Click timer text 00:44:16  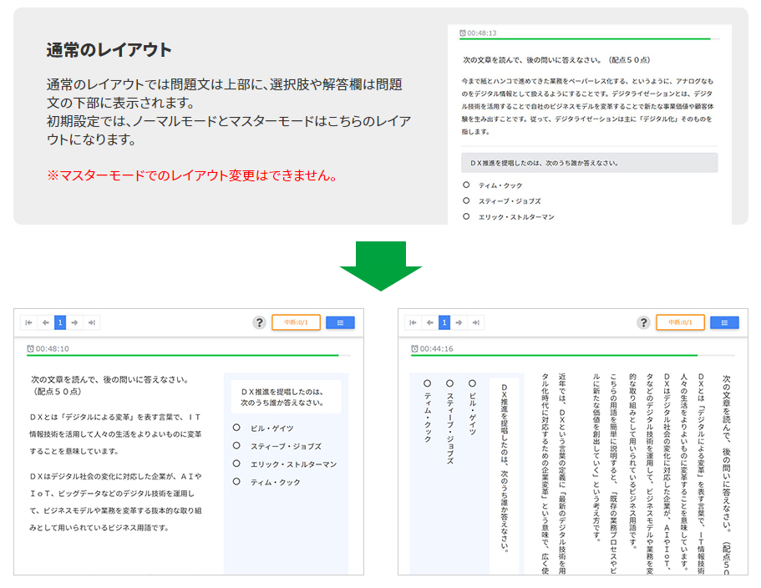click(x=436, y=349)
